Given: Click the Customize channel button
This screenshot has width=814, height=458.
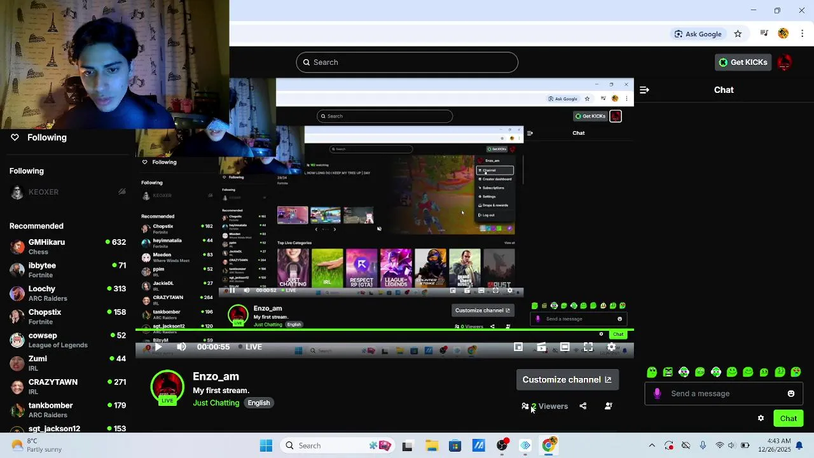Looking at the screenshot, I should coord(567,380).
